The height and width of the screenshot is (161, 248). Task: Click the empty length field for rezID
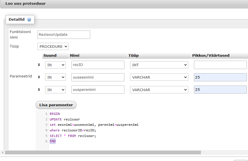click(x=220, y=65)
